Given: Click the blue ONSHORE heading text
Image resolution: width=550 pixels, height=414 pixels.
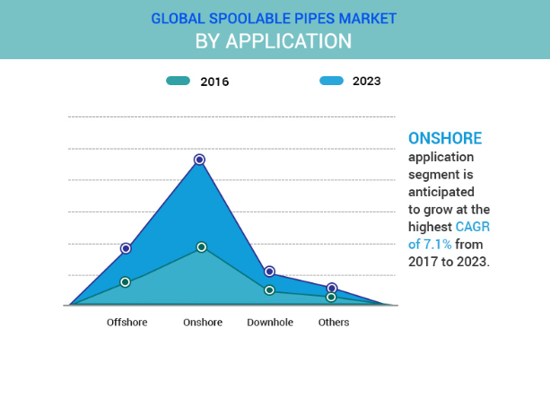Looking at the screenshot, I should [445, 139].
